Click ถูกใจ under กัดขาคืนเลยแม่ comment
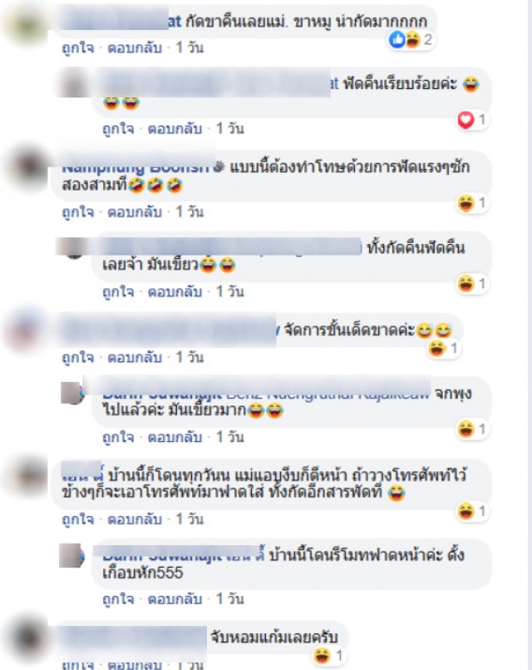This screenshot has height=670, width=532. (77, 48)
